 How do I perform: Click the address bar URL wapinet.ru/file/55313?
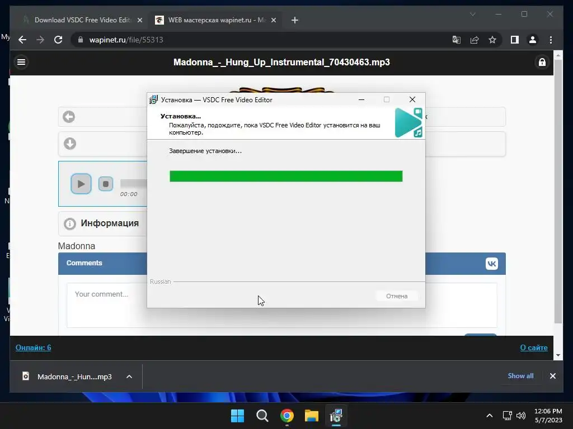(126, 40)
